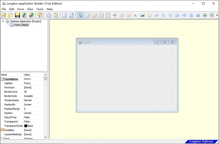Click the properties scrollbar up arrow
The height and width of the screenshot is (144, 219).
(x=45, y=75)
